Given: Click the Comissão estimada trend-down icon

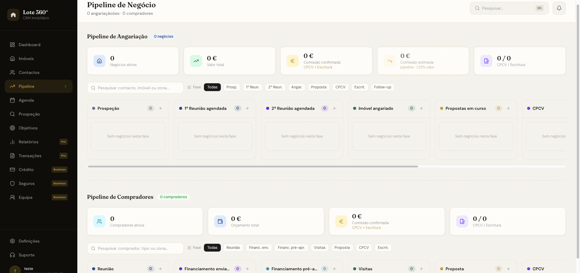Looking at the screenshot, I should click(x=390, y=61).
